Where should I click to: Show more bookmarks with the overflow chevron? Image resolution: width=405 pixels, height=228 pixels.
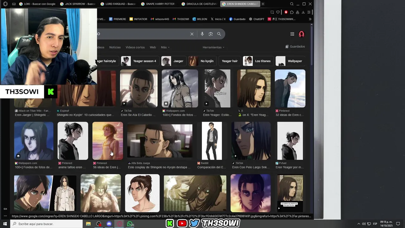click(x=310, y=19)
